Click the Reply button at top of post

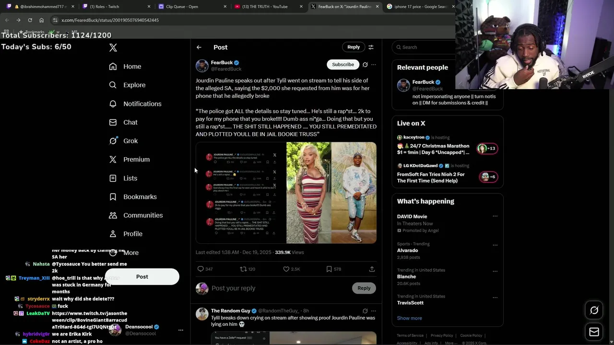tap(354, 47)
